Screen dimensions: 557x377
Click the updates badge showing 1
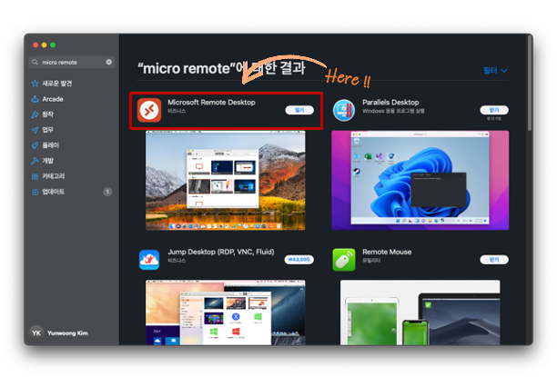pos(107,192)
